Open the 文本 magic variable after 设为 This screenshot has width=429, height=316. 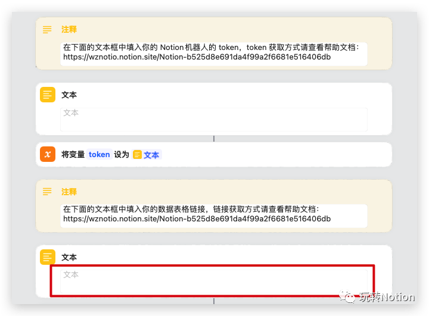pyautogui.click(x=147, y=155)
